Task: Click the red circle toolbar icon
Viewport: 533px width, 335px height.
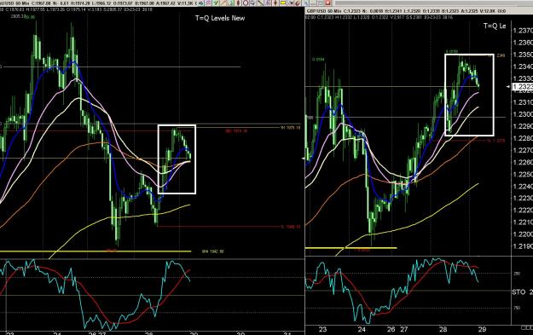Action: coord(246,3)
